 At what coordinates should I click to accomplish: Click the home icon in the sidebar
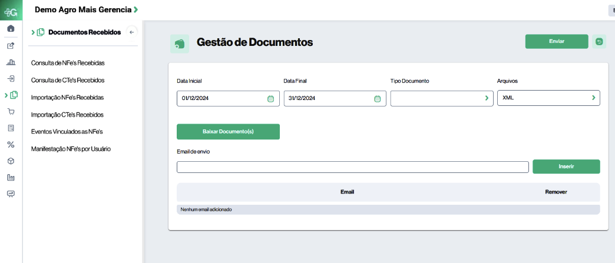click(x=11, y=28)
